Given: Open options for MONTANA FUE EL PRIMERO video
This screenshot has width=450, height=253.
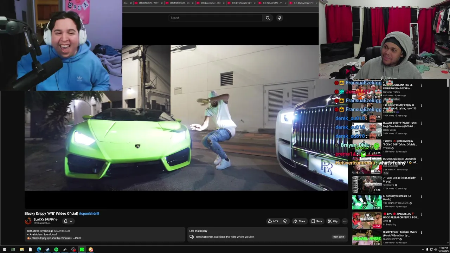Looking at the screenshot, I should point(422,85).
